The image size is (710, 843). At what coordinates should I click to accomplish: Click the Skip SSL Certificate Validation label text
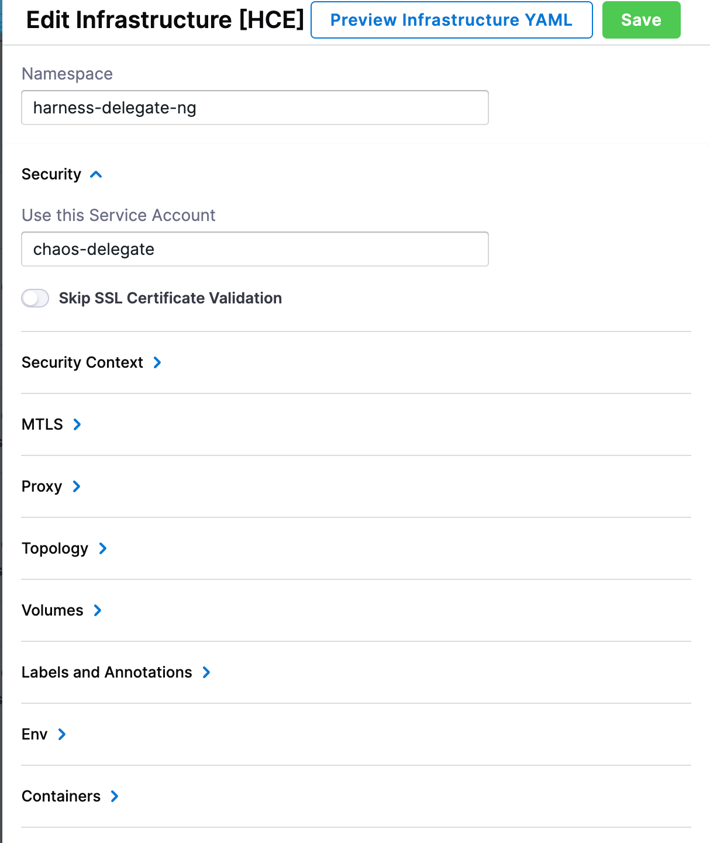click(x=170, y=298)
